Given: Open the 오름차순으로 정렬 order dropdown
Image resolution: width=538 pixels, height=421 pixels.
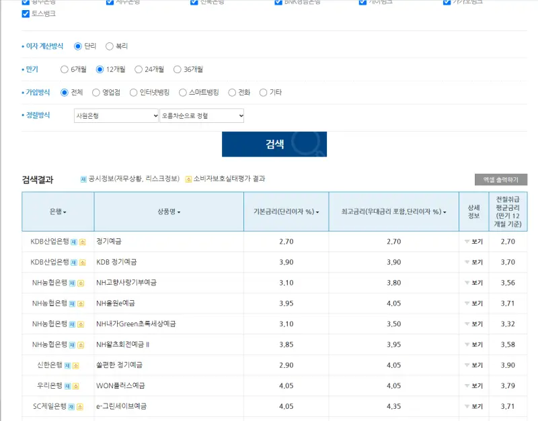Looking at the screenshot, I should click(202, 115).
